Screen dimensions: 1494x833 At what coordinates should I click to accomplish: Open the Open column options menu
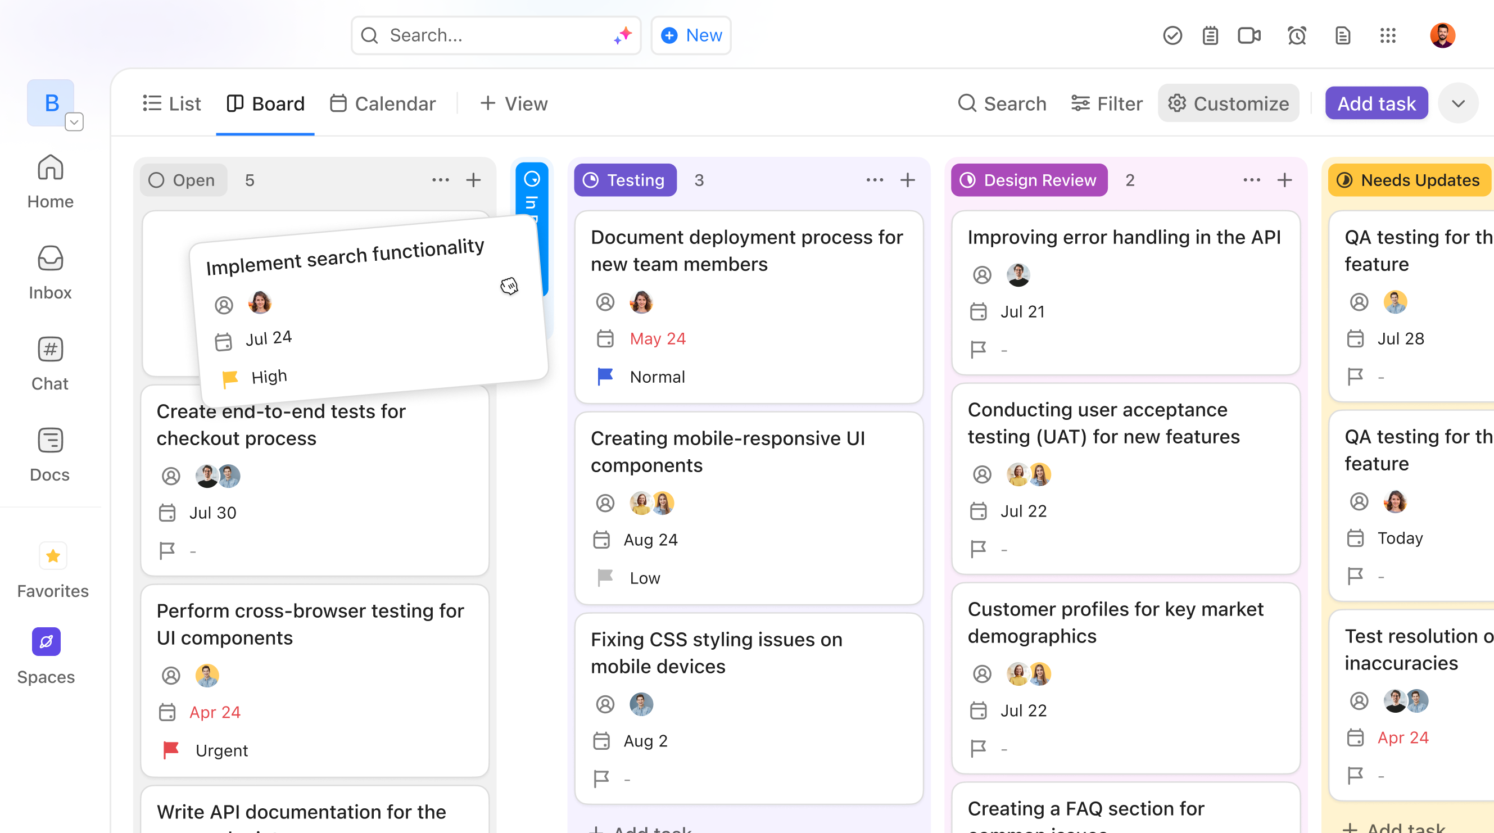[440, 180]
